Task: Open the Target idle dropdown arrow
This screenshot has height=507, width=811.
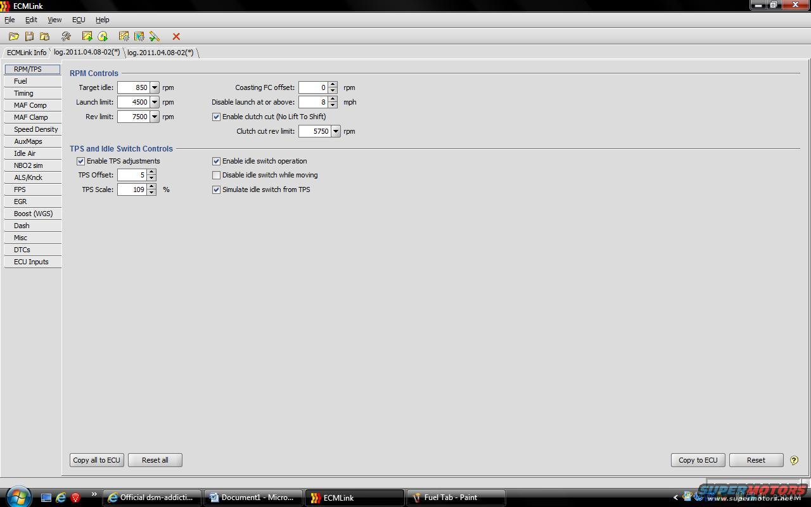Action: [x=154, y=87]
